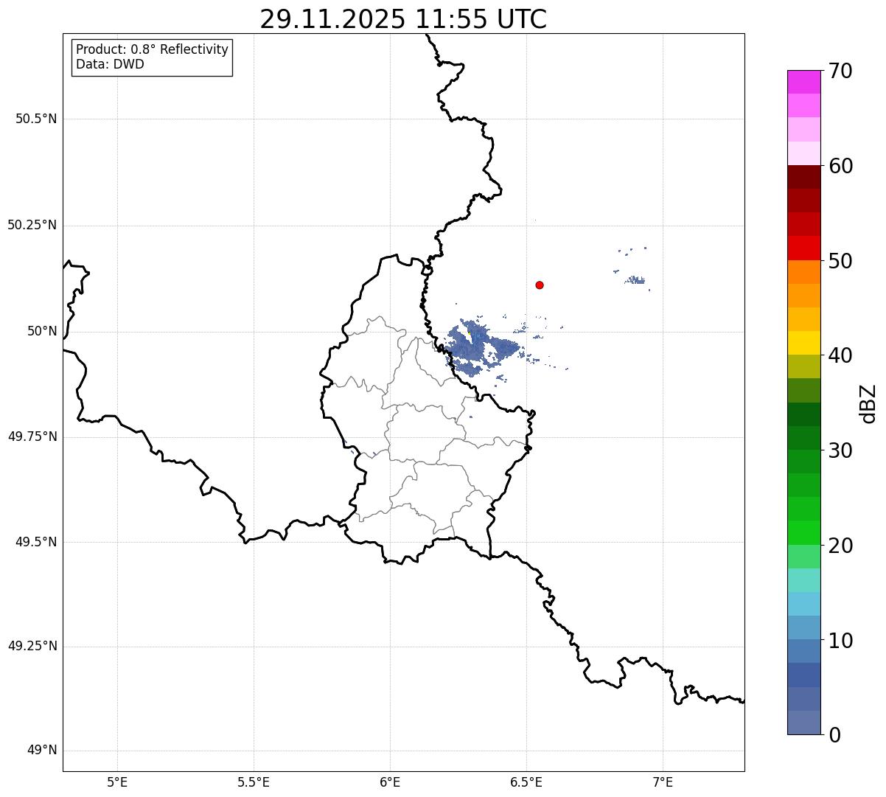
Task: Pick the bright red swatch just above 50 dBZ
Action: pos(803,248)
